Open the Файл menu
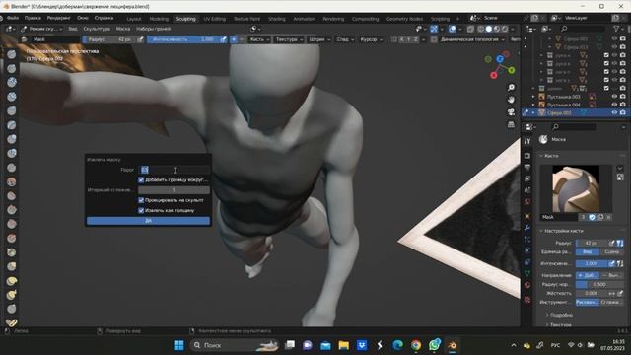The width and height of the screenshot is (631, 355). click(x=13, y=18)
